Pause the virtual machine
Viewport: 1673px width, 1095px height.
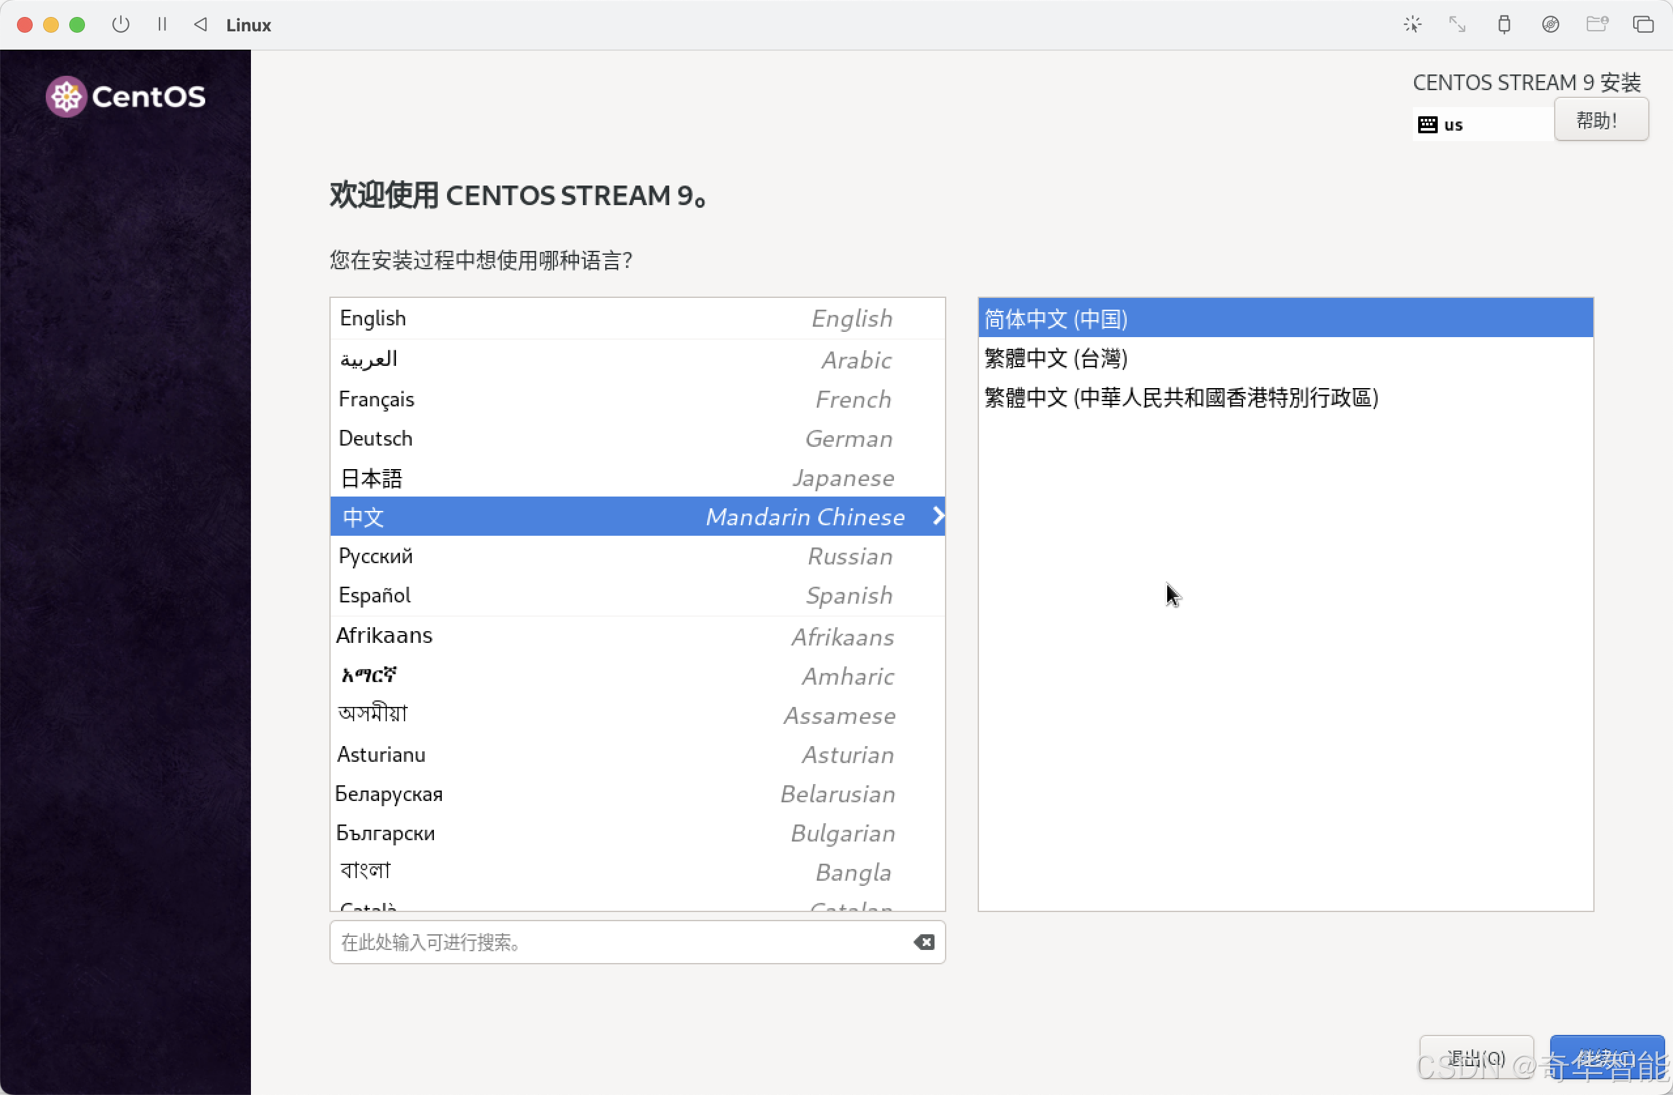(x=162, y=25)
